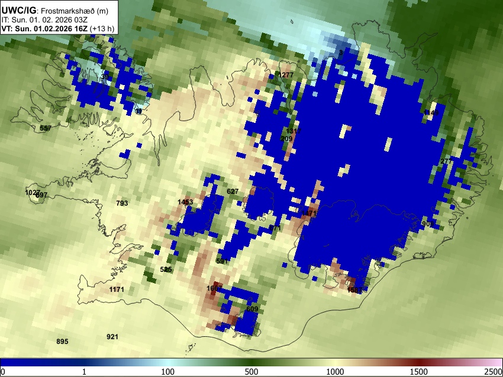This screenshot has width=503, height=377.
Task: Click the color scale label 1500
Action: (x=419, y=372)
